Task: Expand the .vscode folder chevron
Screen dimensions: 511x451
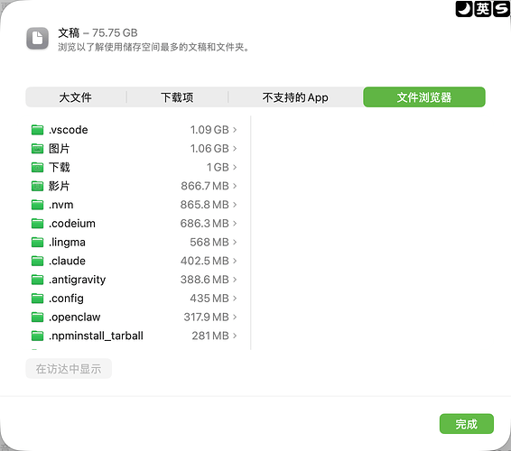Action: click(x=235, y=130)
